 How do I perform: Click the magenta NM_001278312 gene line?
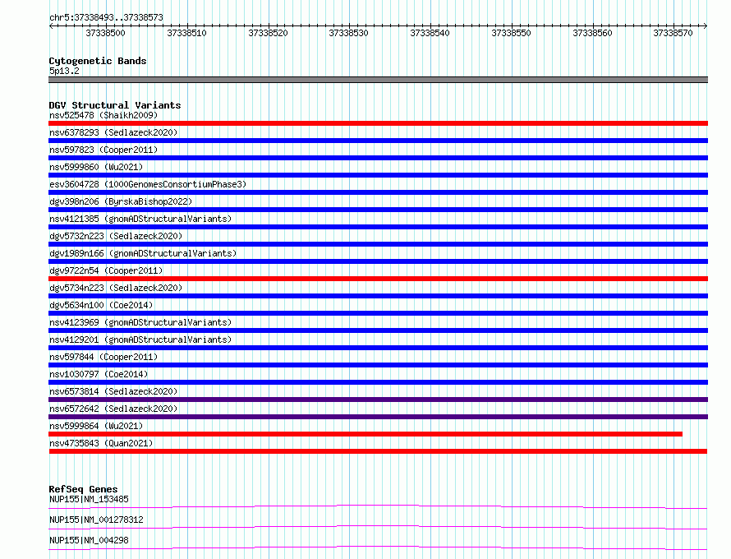tap(378, 527)
